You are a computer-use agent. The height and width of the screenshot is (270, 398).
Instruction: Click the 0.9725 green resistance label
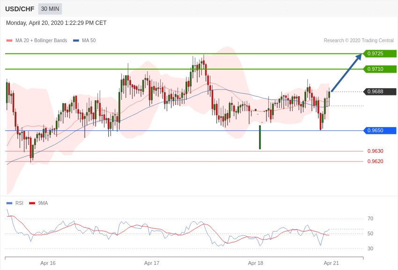[380, 53]
